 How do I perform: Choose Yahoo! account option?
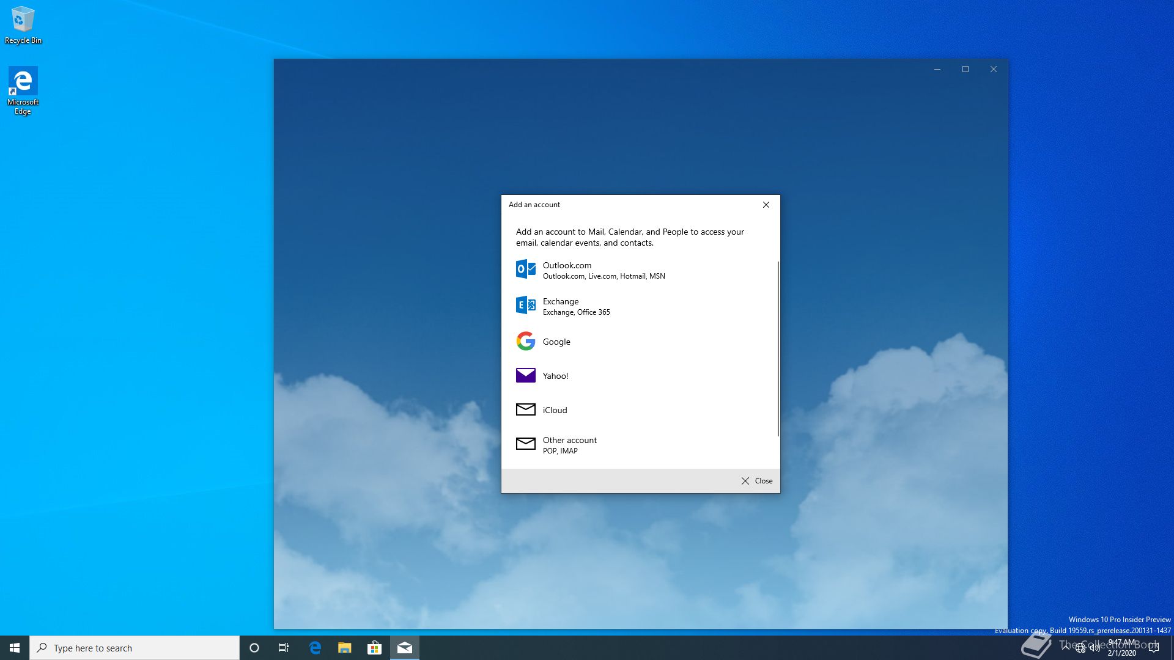(640, 376)
